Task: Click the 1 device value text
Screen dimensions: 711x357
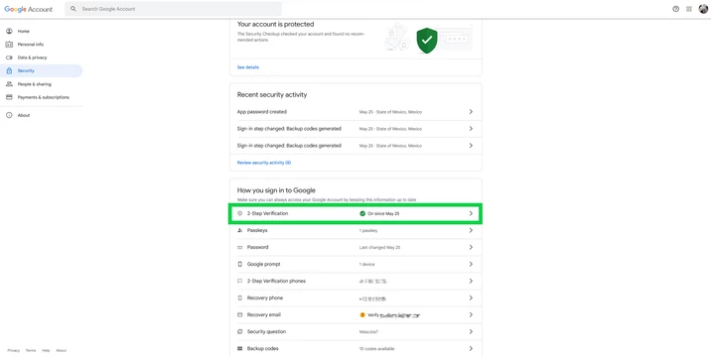Action: pyautogui.click(x=366, y=264)
